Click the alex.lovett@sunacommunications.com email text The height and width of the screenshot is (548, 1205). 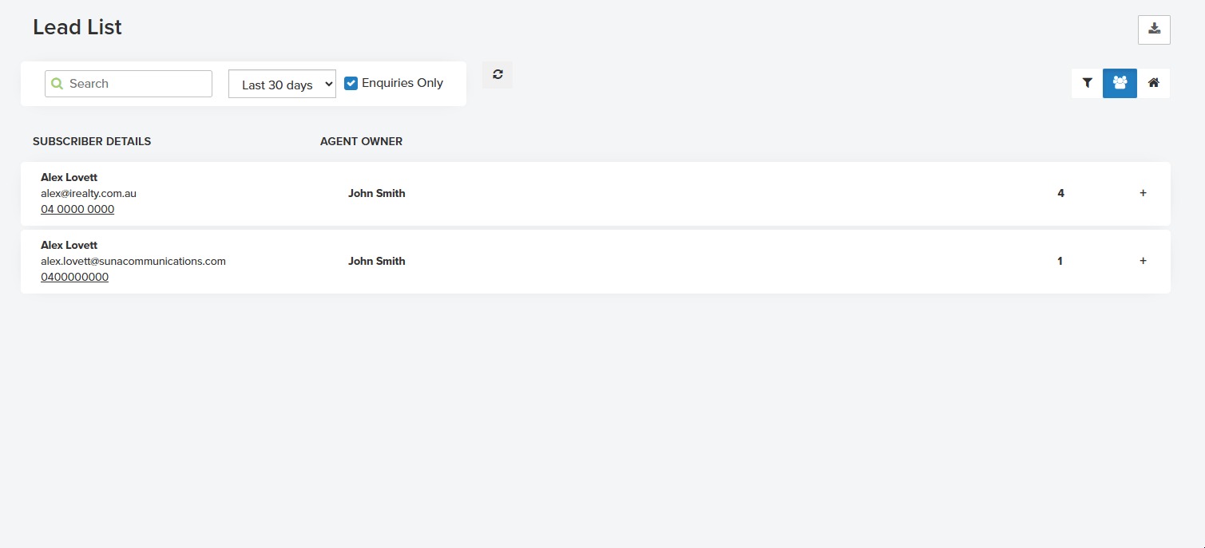click(133, 261)
